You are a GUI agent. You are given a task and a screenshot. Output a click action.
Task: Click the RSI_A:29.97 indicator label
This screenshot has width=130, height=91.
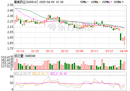[x=23, y=74]
